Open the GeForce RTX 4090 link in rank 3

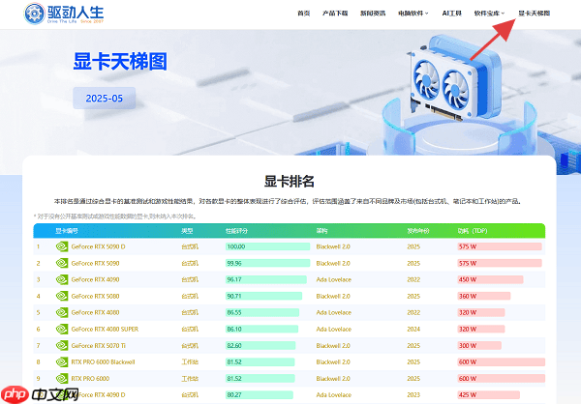95,279
